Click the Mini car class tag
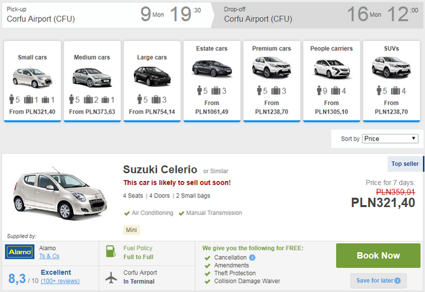This screenshot has height=292, width=425. coord(131,230)
